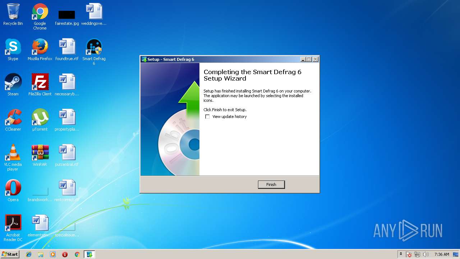Minimize the Setup - Smart Defrag 6 window
The width and height of the screenshot is (460, 259).
tap(303, 59)
